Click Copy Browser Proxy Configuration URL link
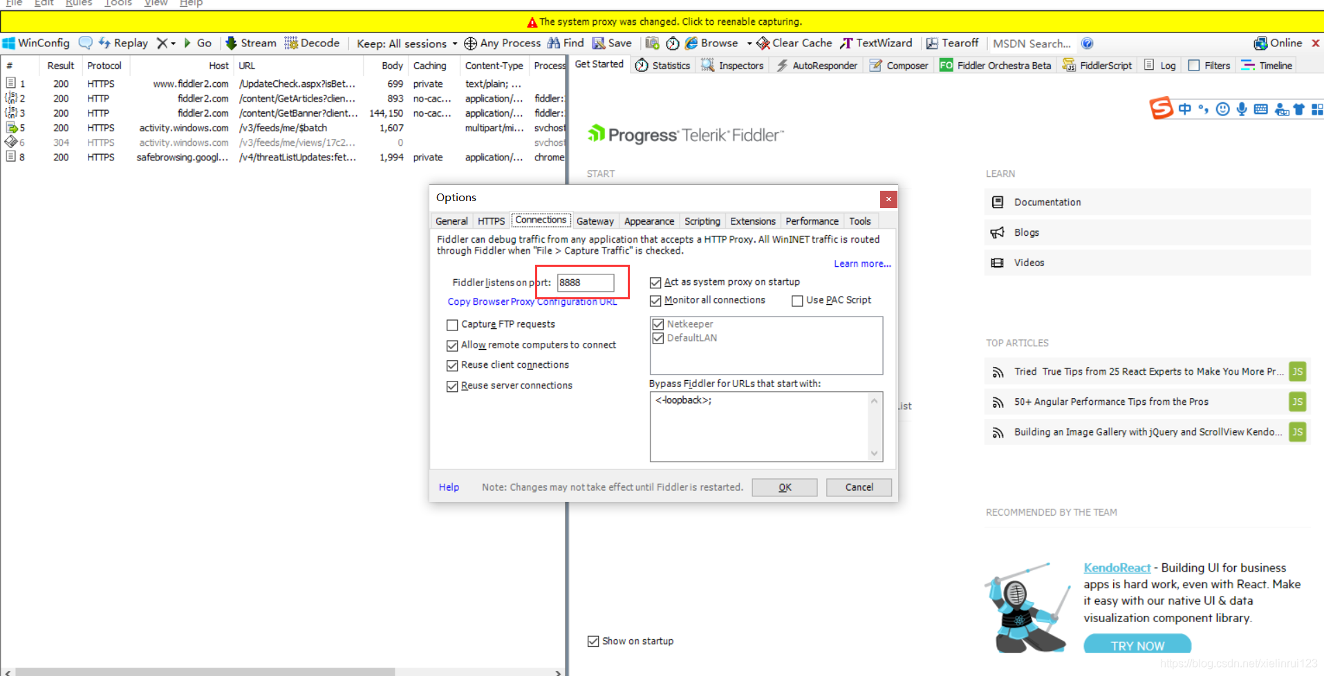 tap(532, 302)
